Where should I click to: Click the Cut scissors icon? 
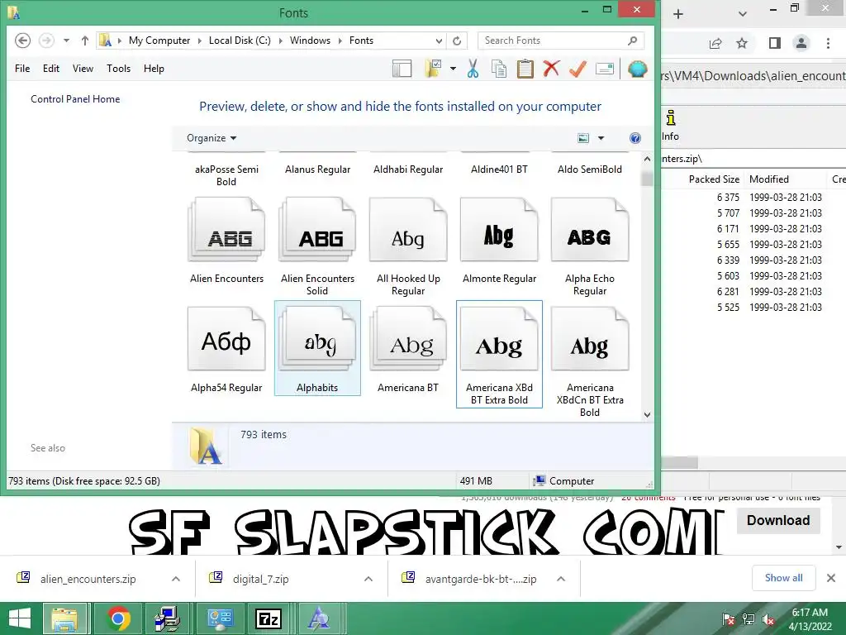point(473,69)
